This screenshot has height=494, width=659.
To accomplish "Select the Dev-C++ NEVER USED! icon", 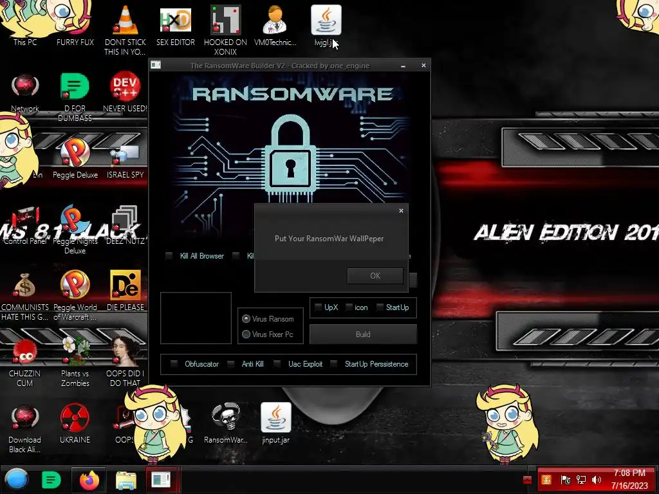I will 125,86.
